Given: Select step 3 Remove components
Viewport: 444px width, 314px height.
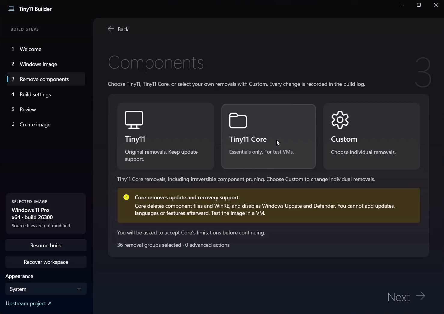Looking at the screenshot, I should click(x=46, y=79).
